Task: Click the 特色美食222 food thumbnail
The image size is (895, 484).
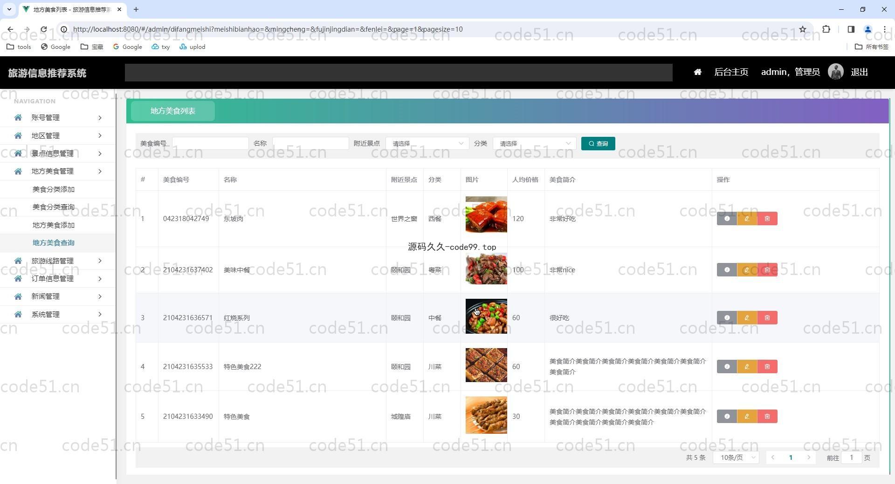Action: click(x=486, y=365)
